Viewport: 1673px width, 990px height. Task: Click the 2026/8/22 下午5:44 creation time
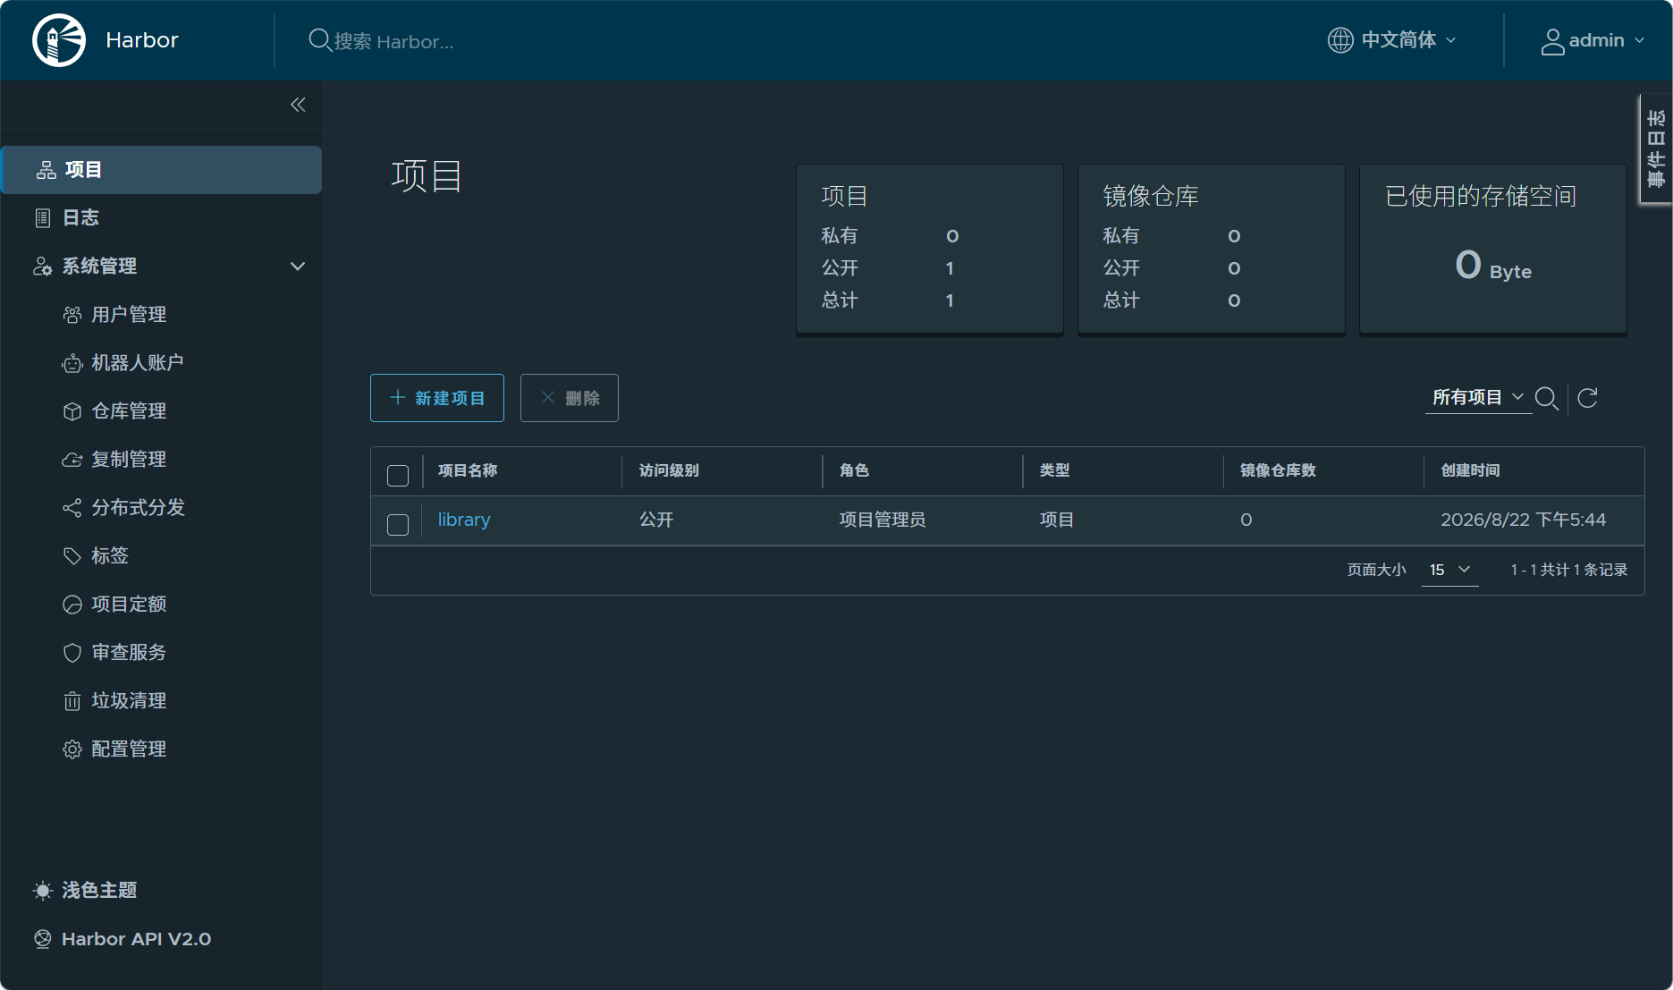click(x=1524, y=520)
